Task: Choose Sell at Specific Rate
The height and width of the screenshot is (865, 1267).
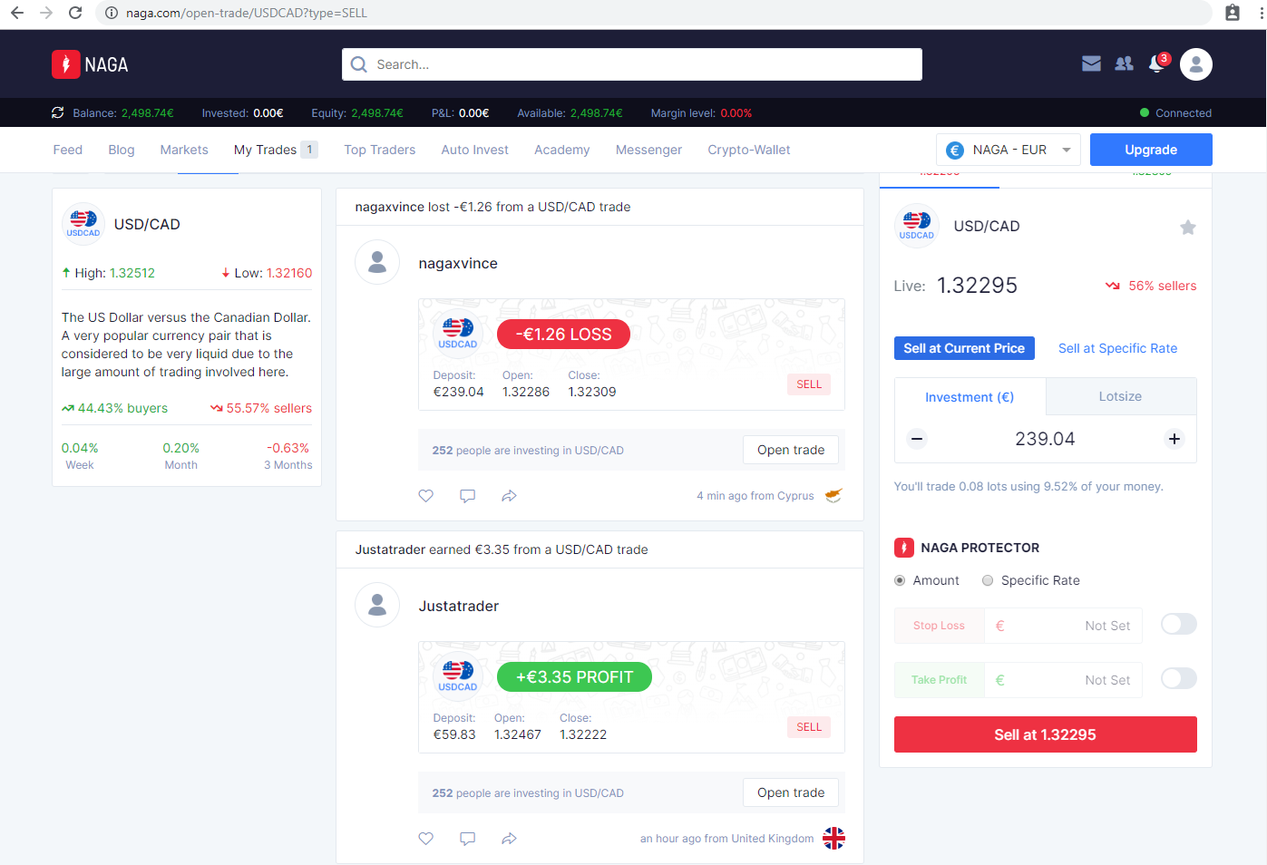Action: [x=1117, y=348]
